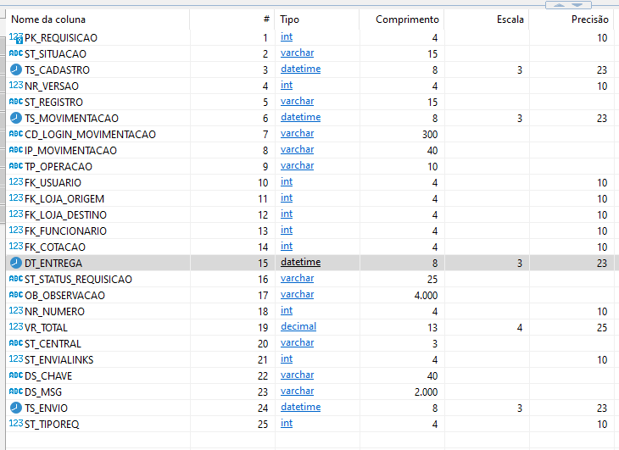This screenshot has height=450, width=619.
Task: Click the 123 numeric icon beside NR_VERSAO
Action: pyautogui.click(x=16, y=86)
